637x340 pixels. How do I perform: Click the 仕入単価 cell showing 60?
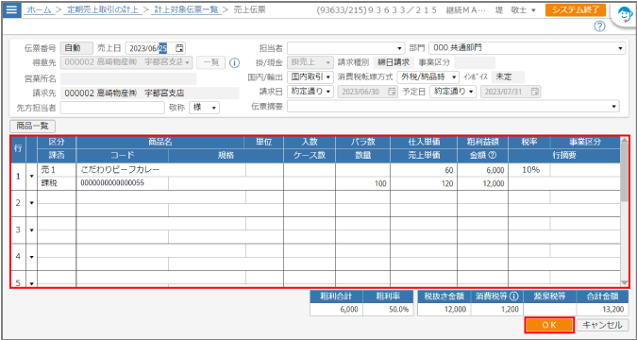424,170
